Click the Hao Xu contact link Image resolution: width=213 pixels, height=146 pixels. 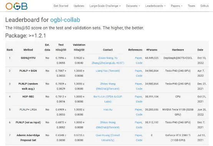108,109
